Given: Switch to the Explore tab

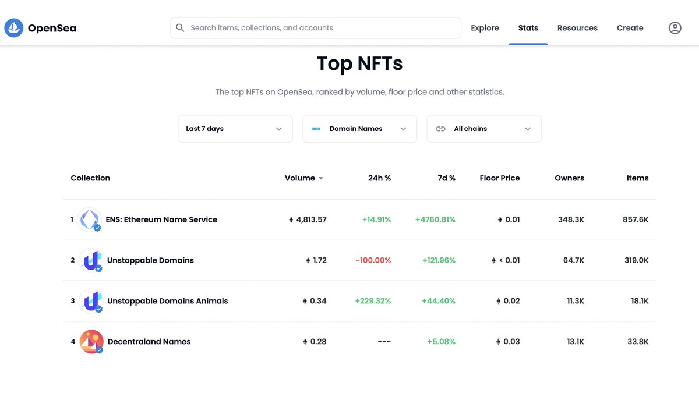Looking at the screenshot, I should 485,27.
